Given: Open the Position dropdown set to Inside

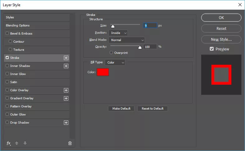Looking at the screenshot, I should pos(118,33).
